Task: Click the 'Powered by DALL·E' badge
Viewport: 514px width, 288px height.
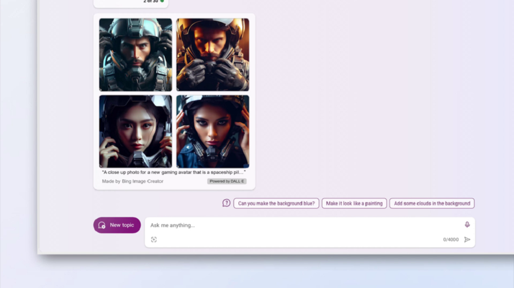Action: tap(227, 181)
